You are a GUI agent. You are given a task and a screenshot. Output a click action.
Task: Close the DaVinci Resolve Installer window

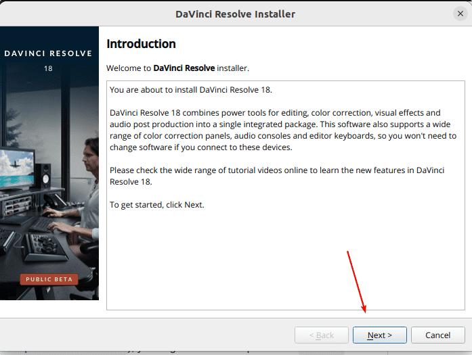pos(460,14)
